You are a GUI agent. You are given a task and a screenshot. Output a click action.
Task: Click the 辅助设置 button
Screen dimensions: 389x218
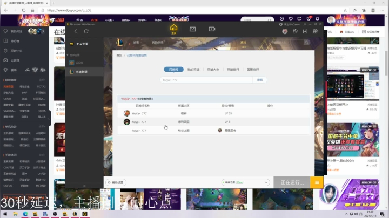pyautogui.click(x=116, y=182)
